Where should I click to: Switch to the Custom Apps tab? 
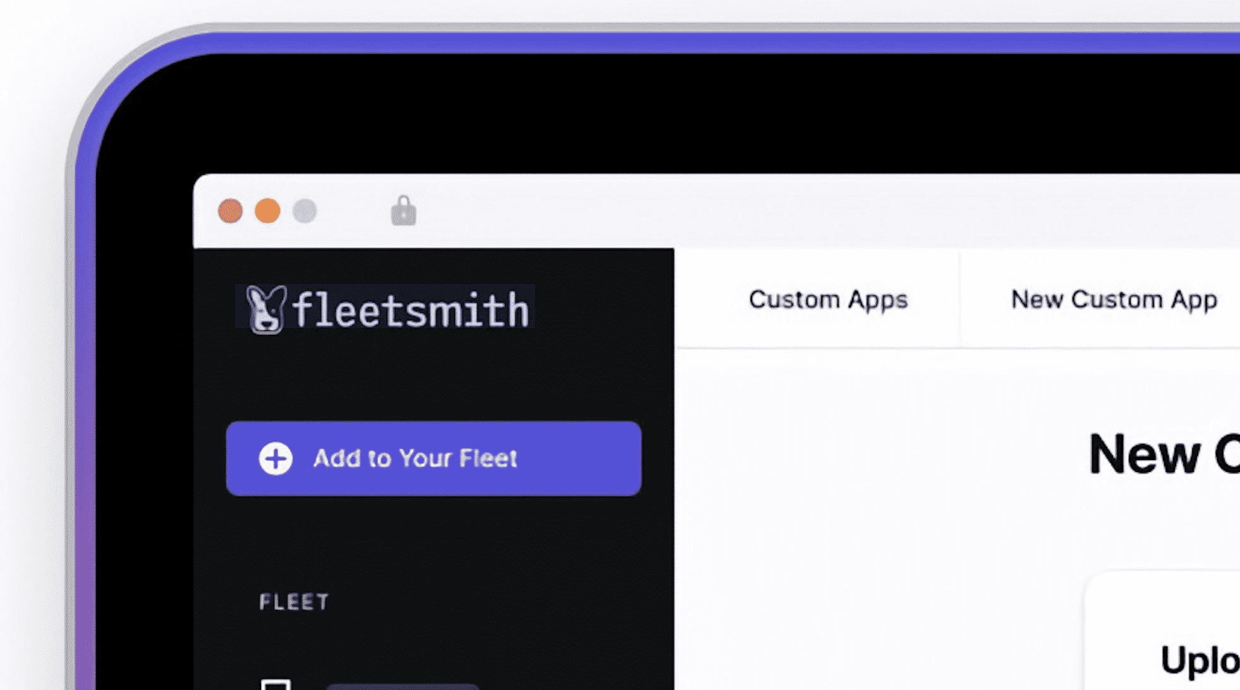[x=828, y=300]
